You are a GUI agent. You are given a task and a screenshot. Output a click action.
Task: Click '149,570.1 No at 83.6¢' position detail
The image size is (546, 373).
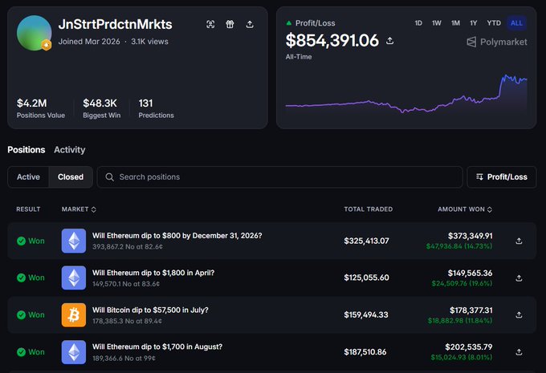(126, 284)
